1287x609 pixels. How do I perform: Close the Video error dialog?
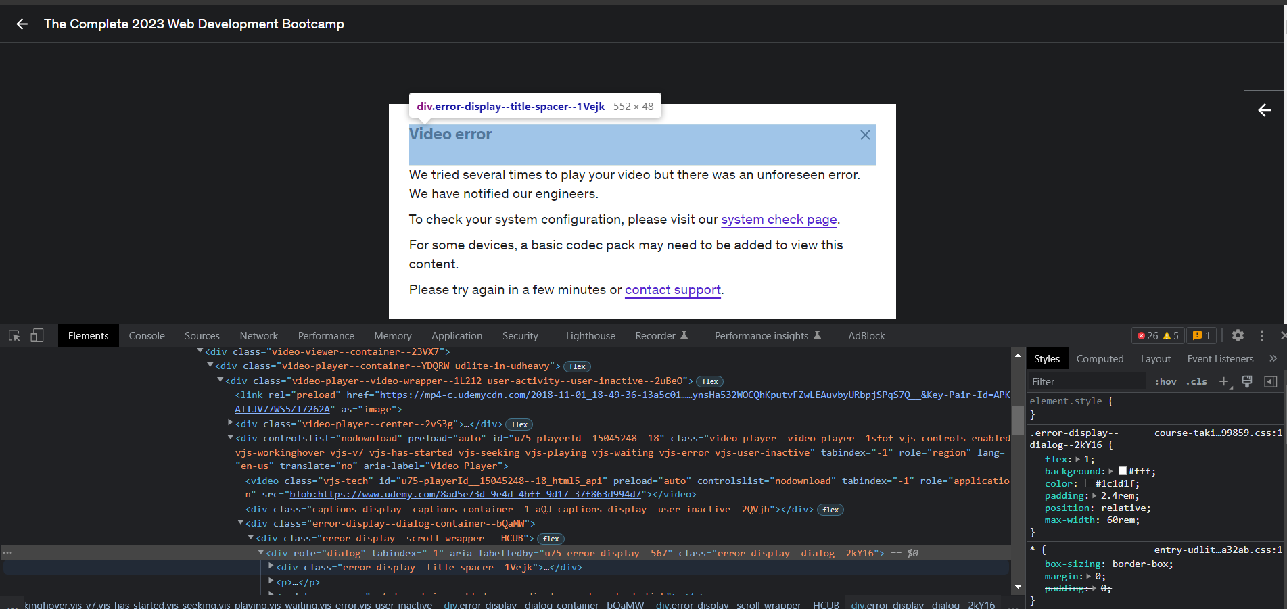pyautogui.click(x=865, y=135)
